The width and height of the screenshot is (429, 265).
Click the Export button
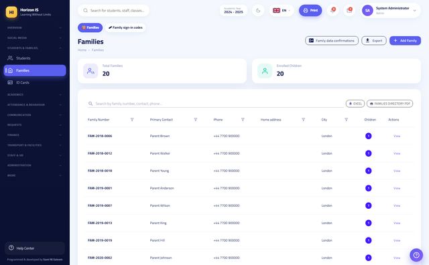[374, 40]
